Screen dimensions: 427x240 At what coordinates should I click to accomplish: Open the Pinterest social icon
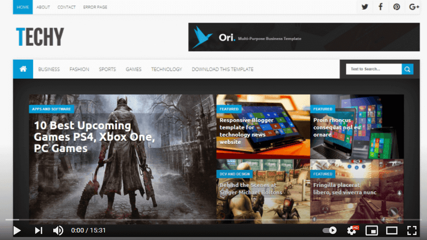[x=396, y=7]
